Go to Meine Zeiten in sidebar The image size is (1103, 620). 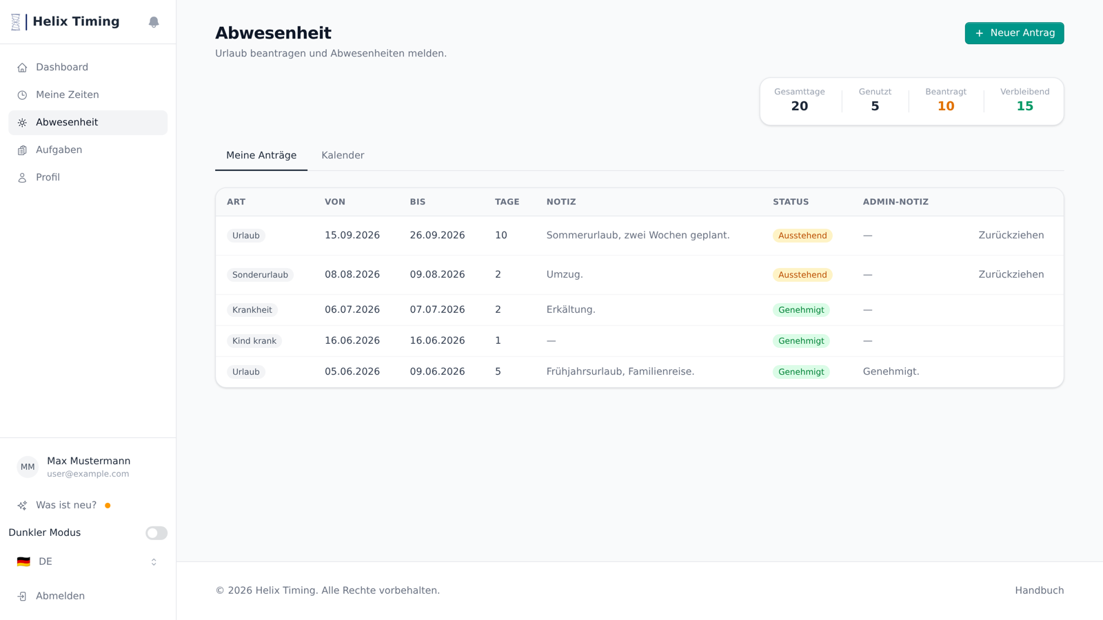88,95
